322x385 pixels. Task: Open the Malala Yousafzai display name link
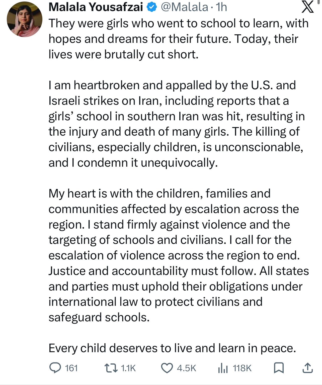coord(96,7)
